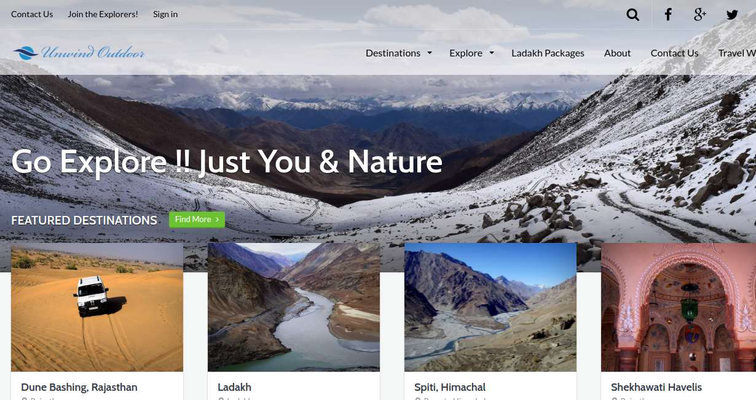Click the Find More button chevron
Screen dimensions: 756x400
pyautogui.click(x=217, y=220)
